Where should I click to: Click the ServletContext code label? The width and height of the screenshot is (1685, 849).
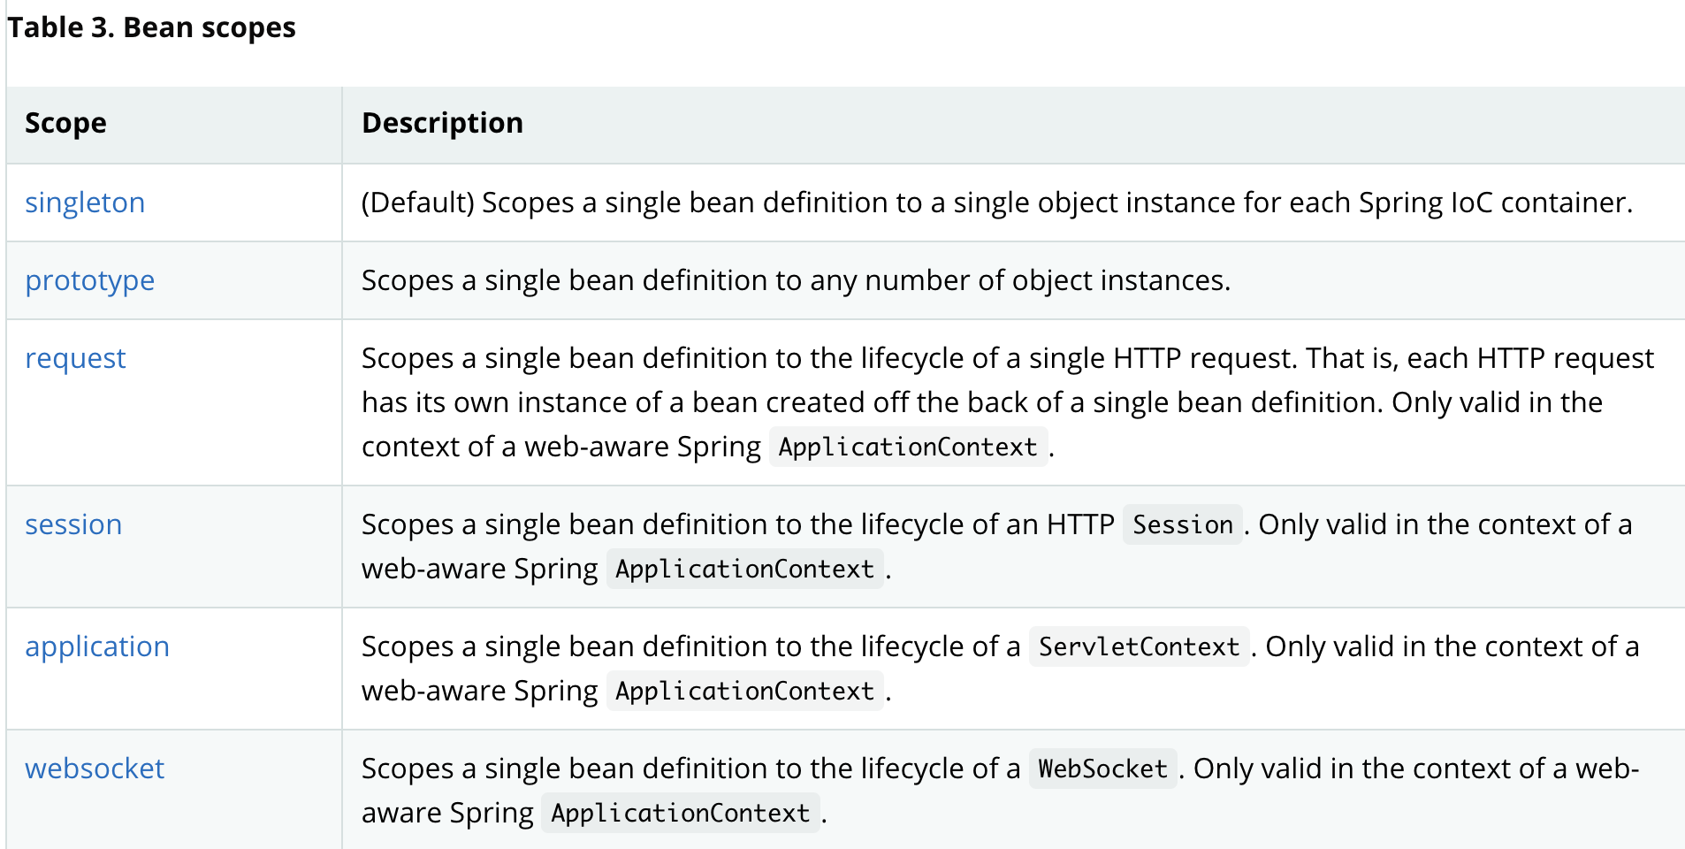1139,646
